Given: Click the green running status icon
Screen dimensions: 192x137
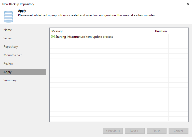Looking at the screenshot, I should (x=53, y=36).
